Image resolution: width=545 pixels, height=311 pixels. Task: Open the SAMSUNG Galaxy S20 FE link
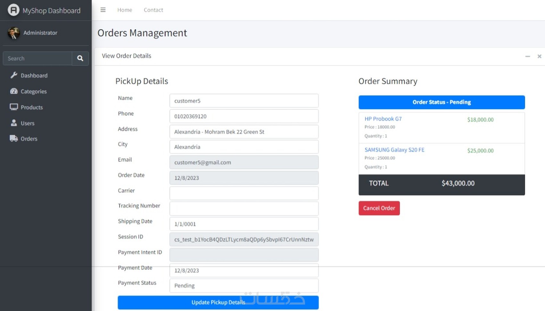tap(394, 150)
